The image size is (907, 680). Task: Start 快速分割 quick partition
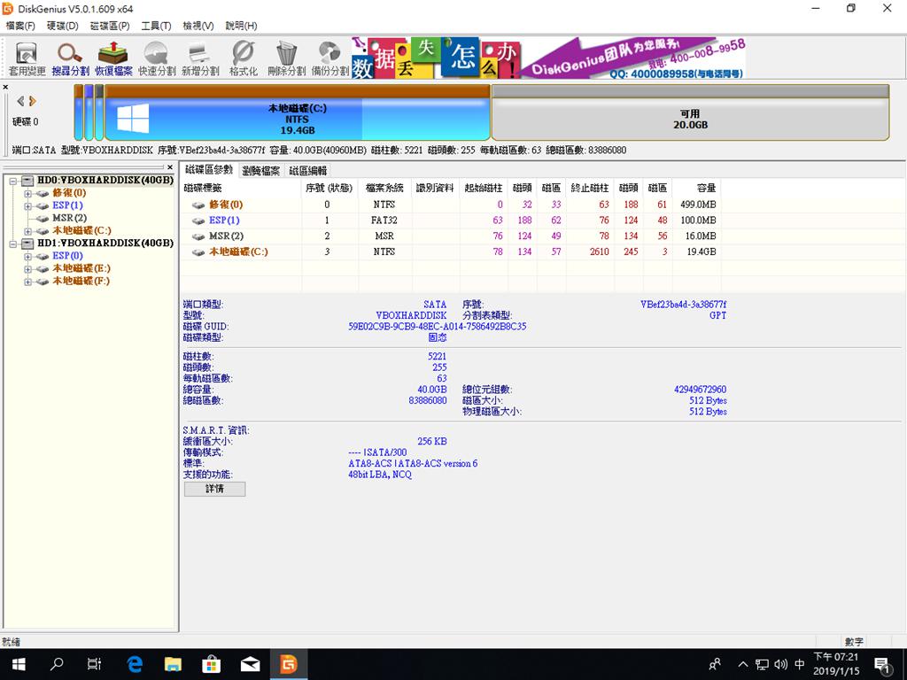157,59
